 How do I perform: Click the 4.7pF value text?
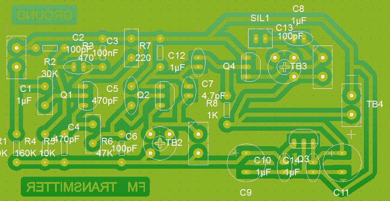(214, 95)
